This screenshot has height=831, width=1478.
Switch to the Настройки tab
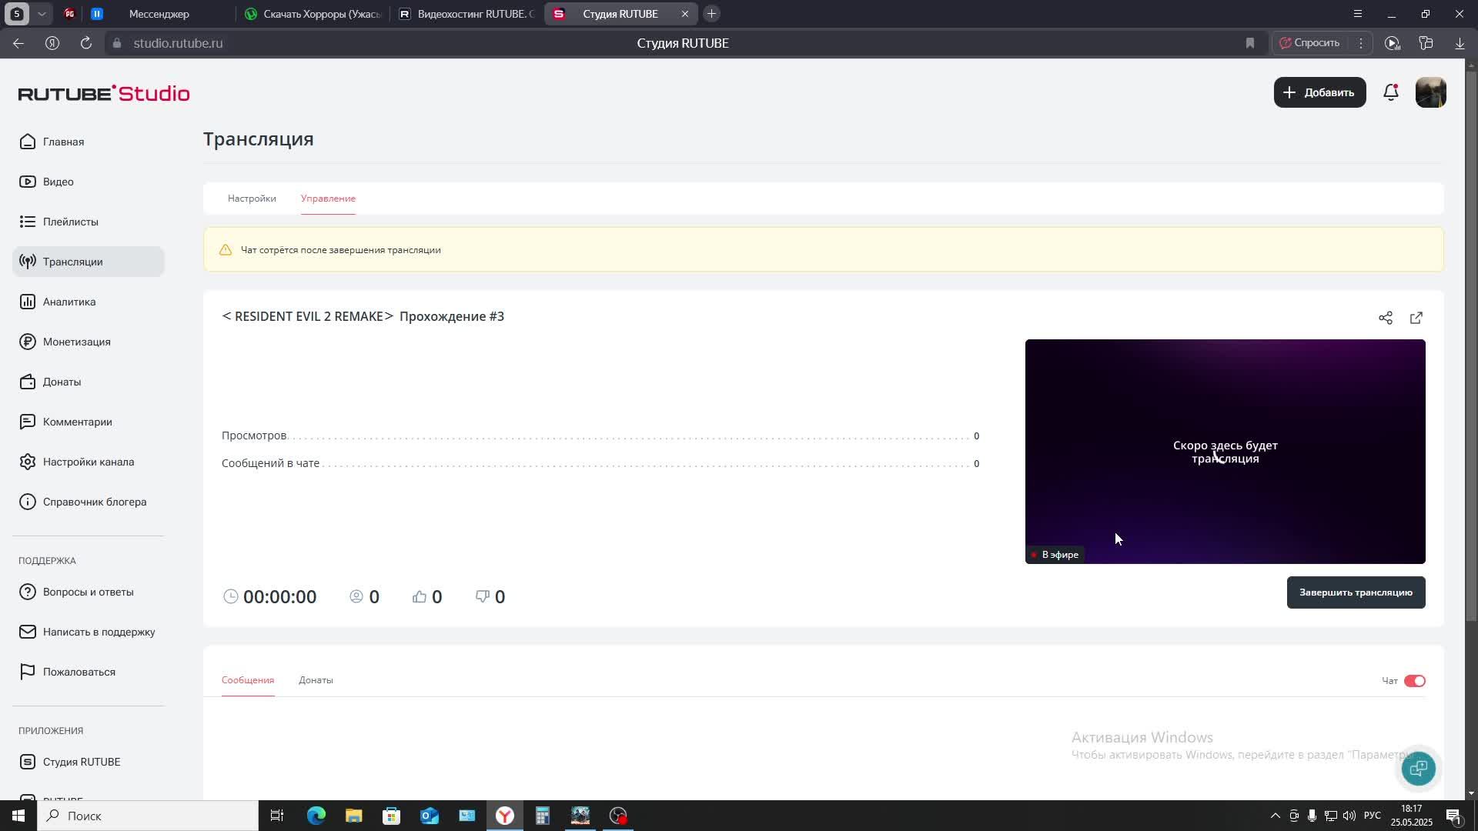pyautogui.click(x=252, y=199)
